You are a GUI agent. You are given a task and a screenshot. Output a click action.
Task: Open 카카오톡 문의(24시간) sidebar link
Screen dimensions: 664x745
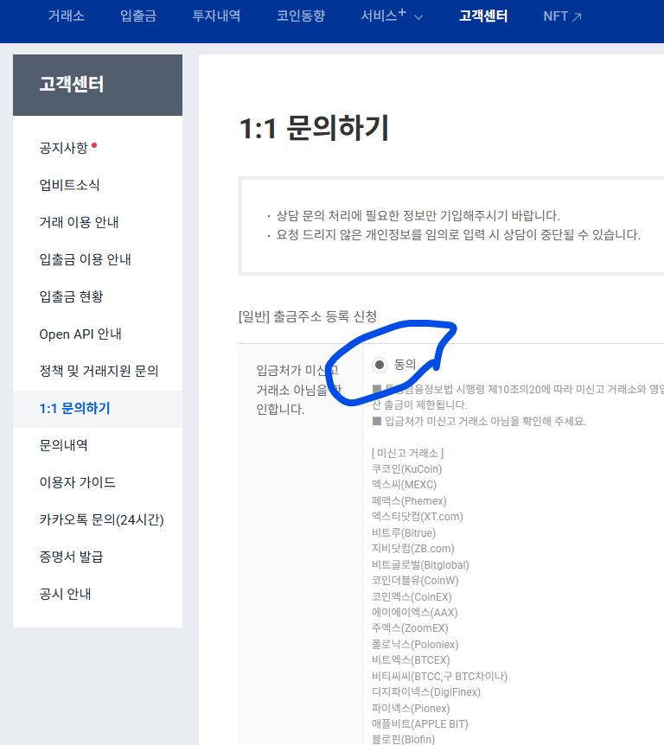point(102,519)
